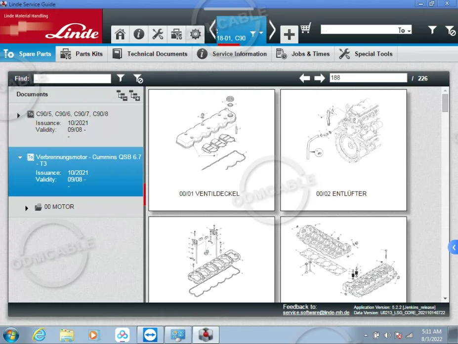Click the top search input field
Screen dimensions: 458x344
(x=359, y=30)
